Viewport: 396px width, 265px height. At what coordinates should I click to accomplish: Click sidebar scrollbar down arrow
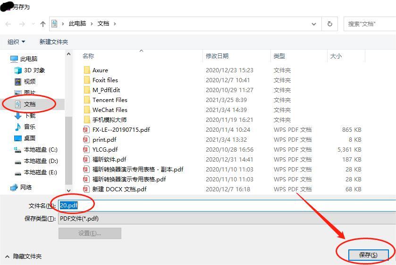(69, 190)
